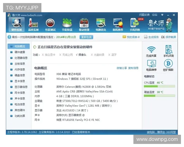Click the 硬盘温度 temperature bar
This screenshot has height=147, width=184.
(x=159, y=96)
